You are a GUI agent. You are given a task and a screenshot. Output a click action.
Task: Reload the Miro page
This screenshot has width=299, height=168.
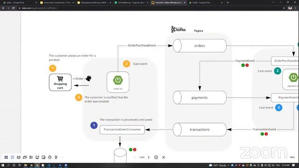[13, 8]
